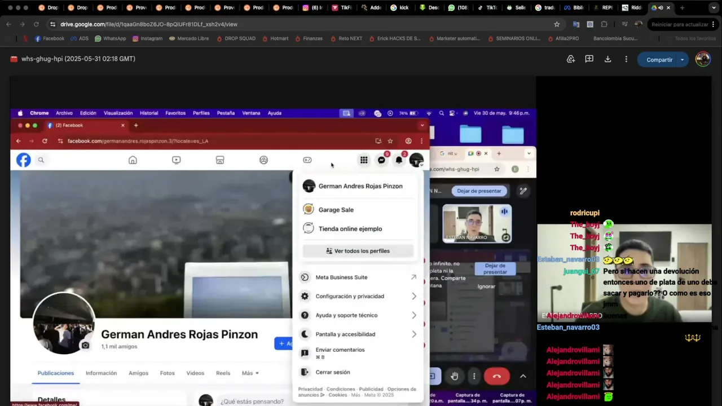Reload the Drive page

tap(36, 24)
